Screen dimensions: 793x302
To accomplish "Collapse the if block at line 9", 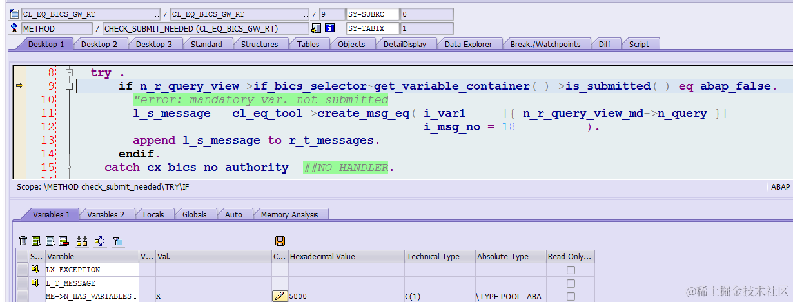I will (x=69, y=86).
